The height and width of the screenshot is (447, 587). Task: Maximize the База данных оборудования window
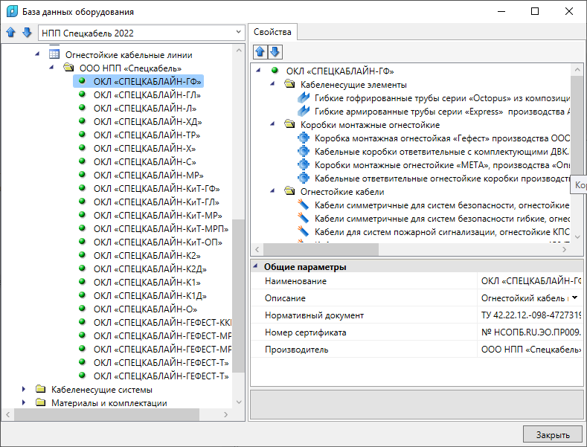[x=535, y=11]
